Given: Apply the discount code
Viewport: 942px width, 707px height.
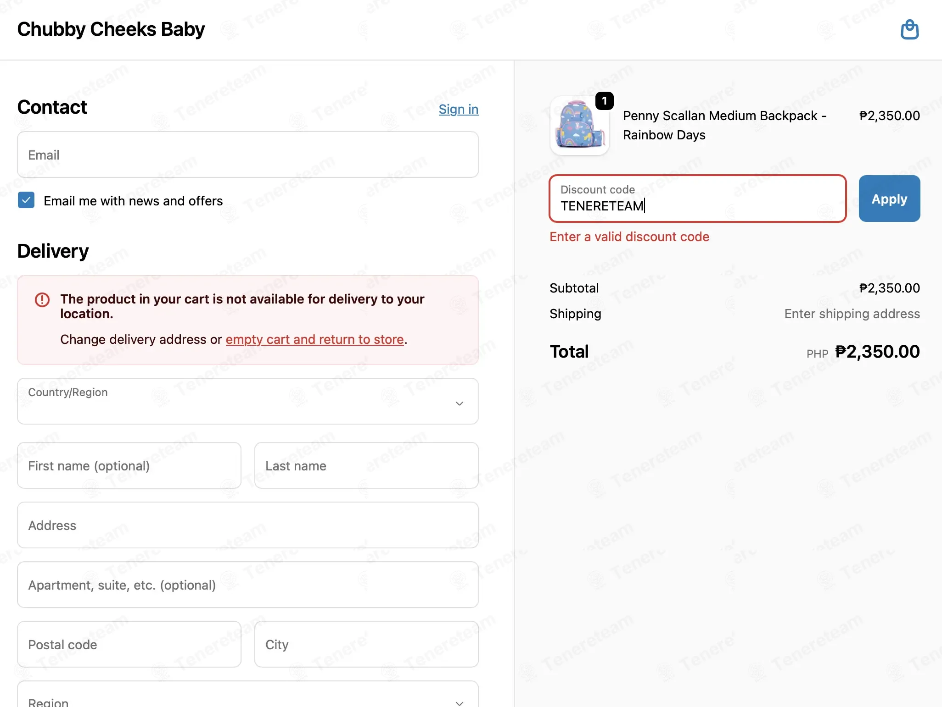Looking at the screenshot, I should (889, 199).
